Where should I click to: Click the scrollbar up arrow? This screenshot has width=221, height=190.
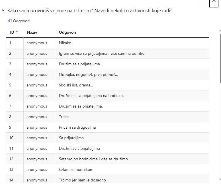tap(220, 31)
